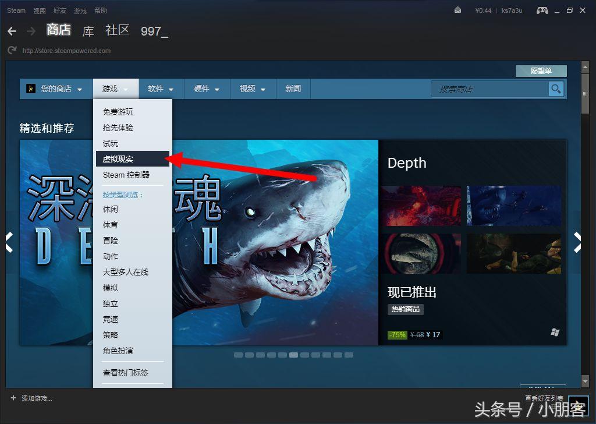This screenshot has width=596, height=424.
Task: Browse the 策略 genre
Action: tap(110, 335)
